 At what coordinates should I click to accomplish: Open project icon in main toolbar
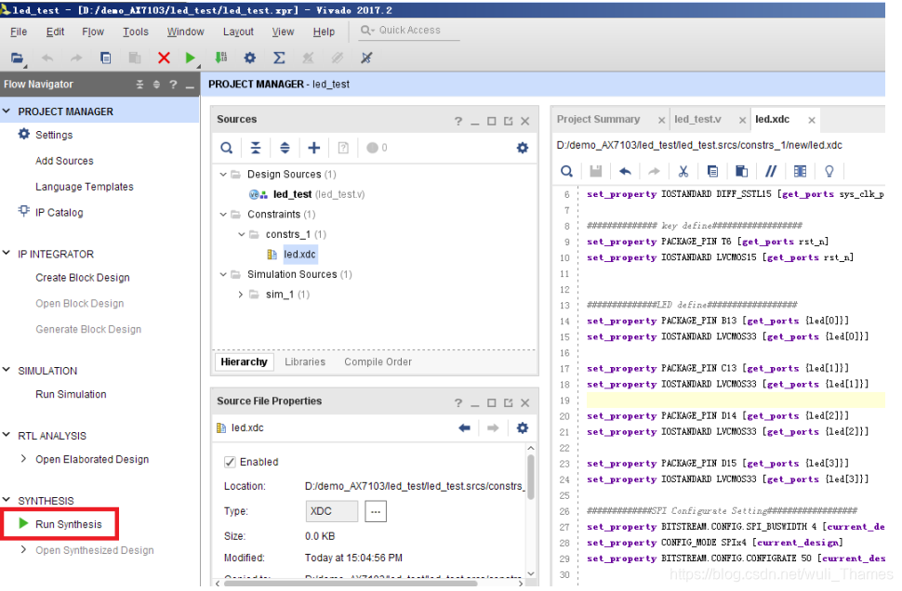click(18, 58)
